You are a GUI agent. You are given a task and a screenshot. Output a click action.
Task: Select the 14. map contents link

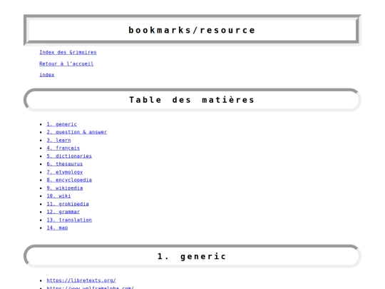(57, 228)
